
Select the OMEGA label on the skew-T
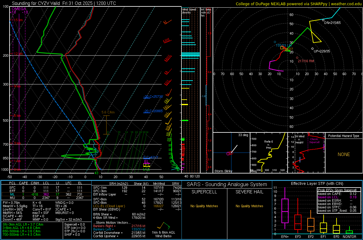[19, 9]
